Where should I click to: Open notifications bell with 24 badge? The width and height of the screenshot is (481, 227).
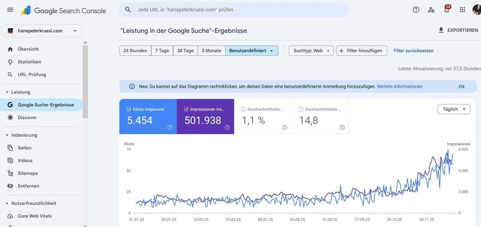click(x=447, y=9)
